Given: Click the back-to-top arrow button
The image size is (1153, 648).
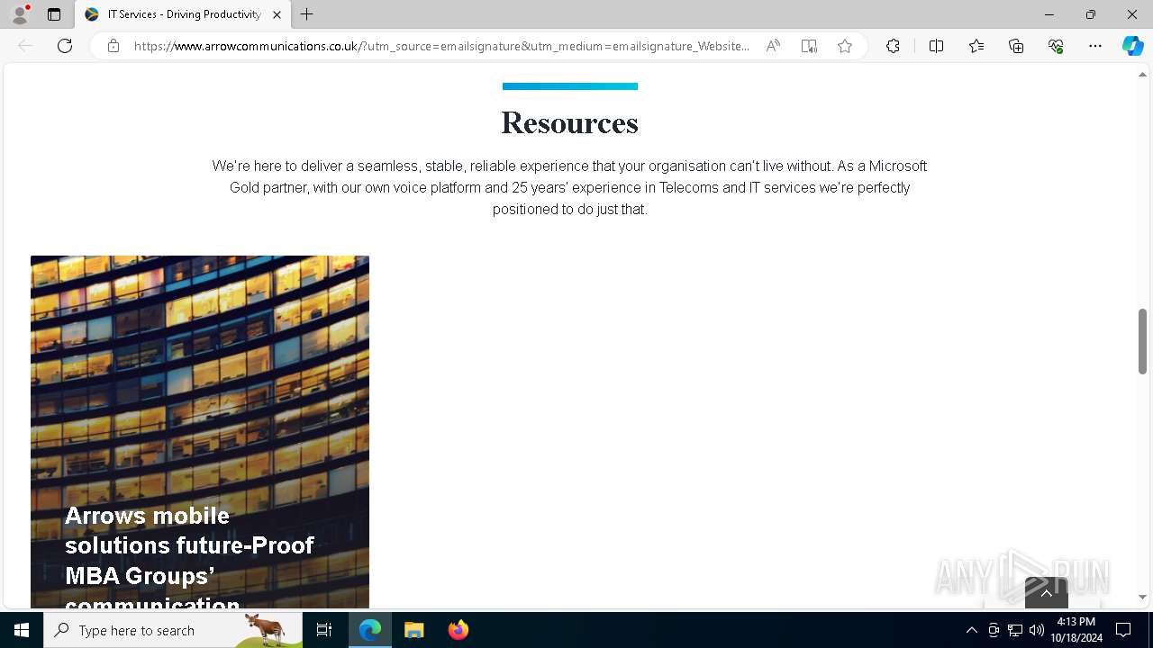Looking at the screenshot, I should pyautogui.click(x=1047, y=593).
